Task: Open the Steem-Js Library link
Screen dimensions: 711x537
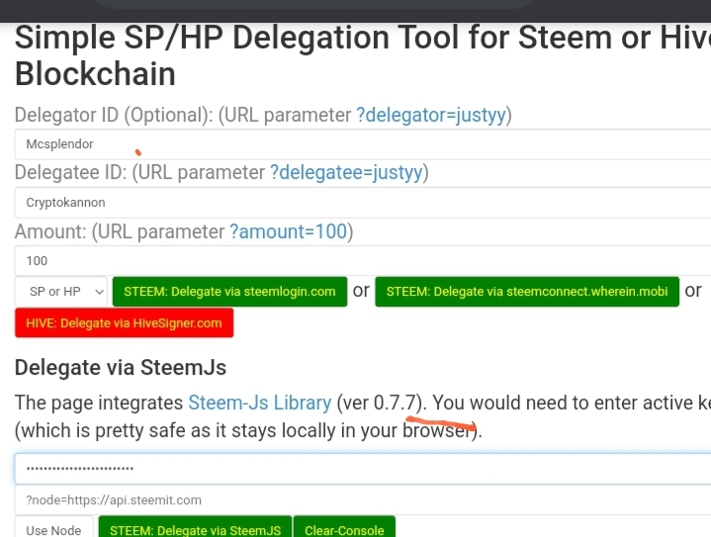Action: pyautogui.click(x=260, y=403)
